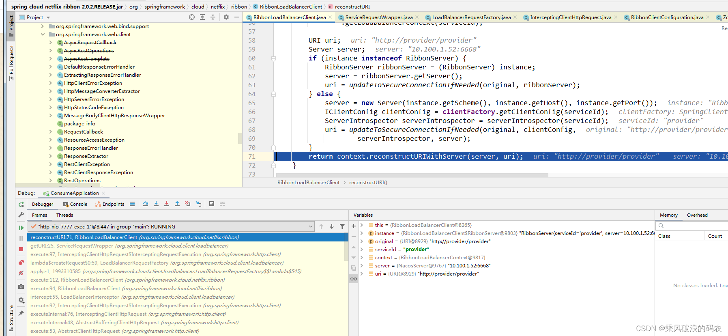Screen dimensions: 728x336
Task: Toggle code fold at line 60
Action: click(273, 58)
